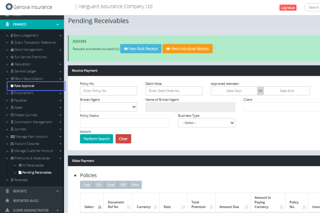This screenshot has width=320, height=213.
Task: Click the Manage Main Account keyboard icon
Action: 13,137
